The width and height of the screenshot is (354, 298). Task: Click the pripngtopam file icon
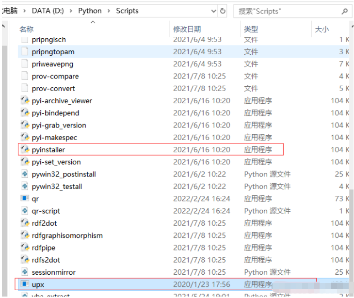[x=25, y=51]
